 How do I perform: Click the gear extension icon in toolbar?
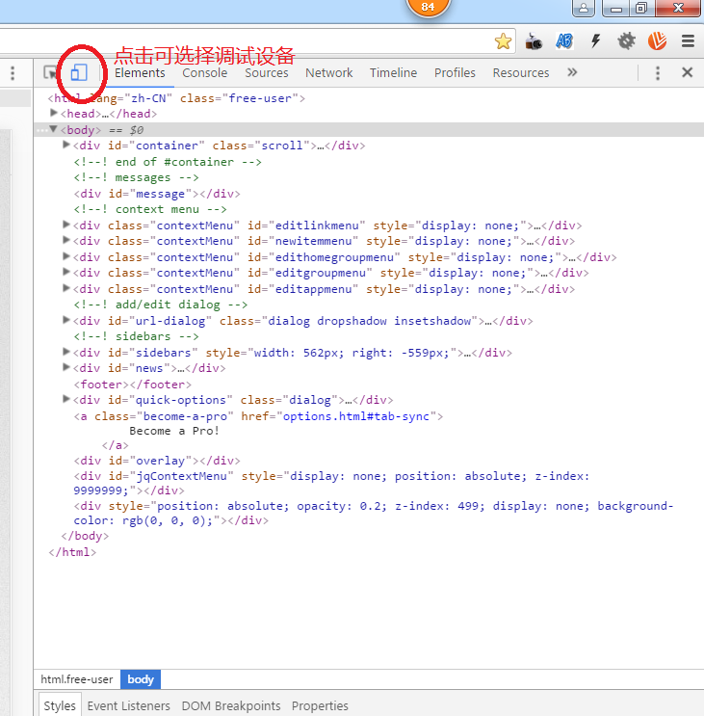pos(626,41)
